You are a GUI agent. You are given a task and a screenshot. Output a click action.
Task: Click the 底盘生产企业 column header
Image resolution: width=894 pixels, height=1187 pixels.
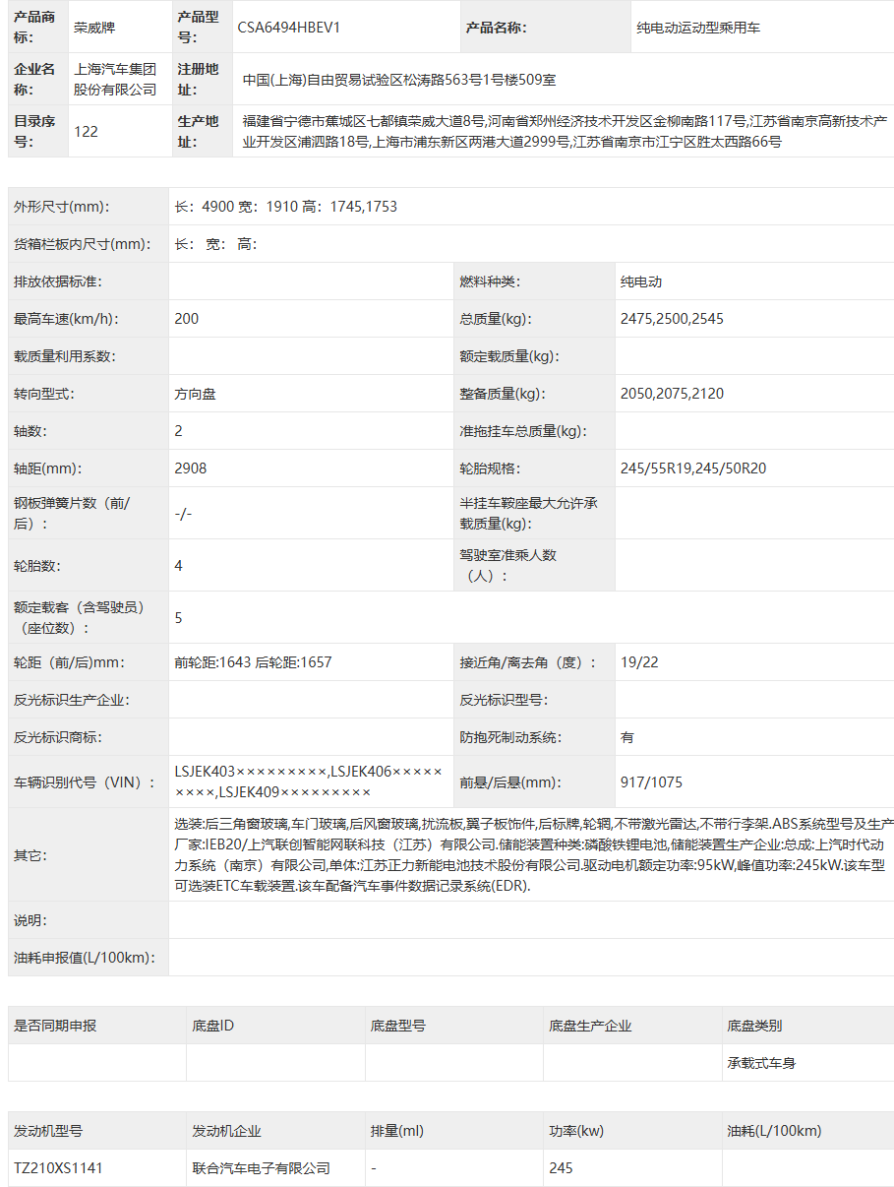[590, 1026]
